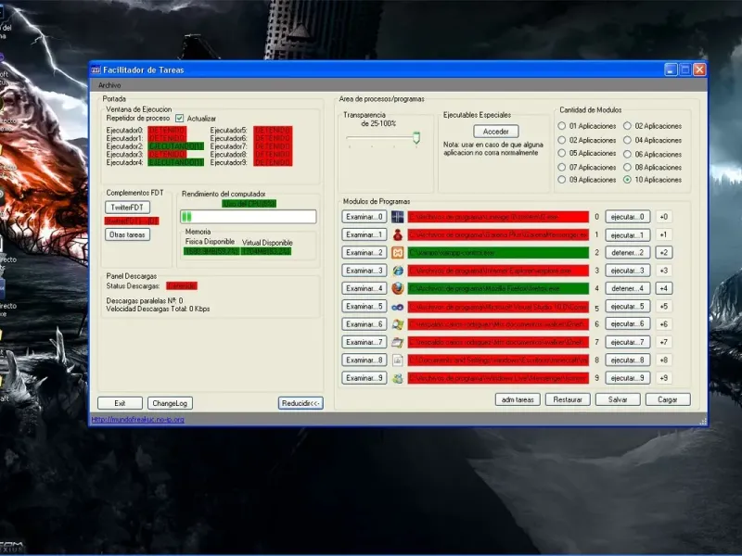The height and width of the screenshot is (556, 742).
Task: Stop Firefox with the detener...4 button
Action: pyautogui.click(x=628, y=288)
